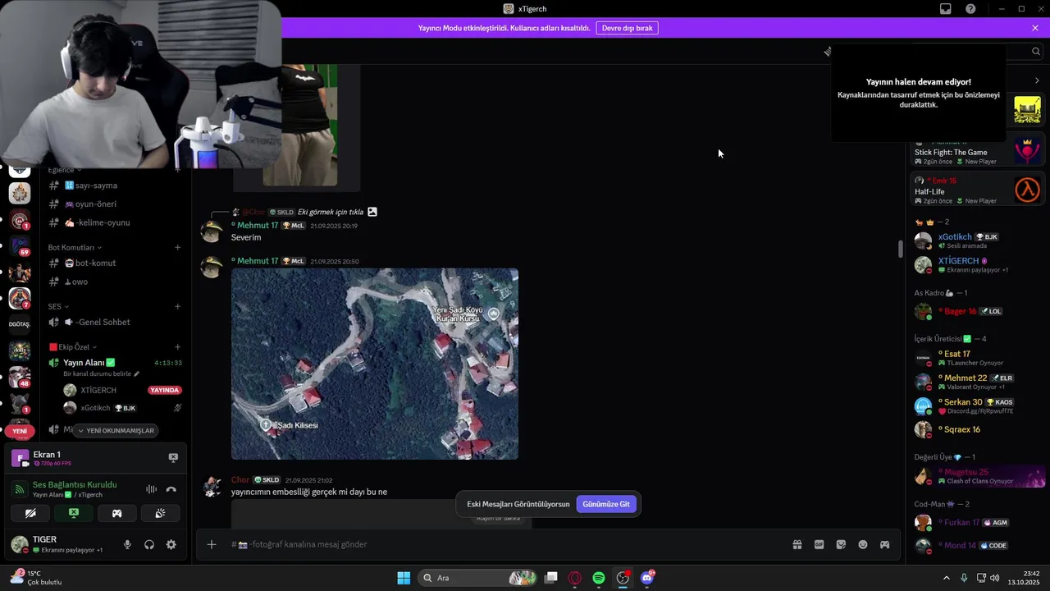Open the emoji picker
Viewport: 1050px width, 591px height.
[863, 544]
